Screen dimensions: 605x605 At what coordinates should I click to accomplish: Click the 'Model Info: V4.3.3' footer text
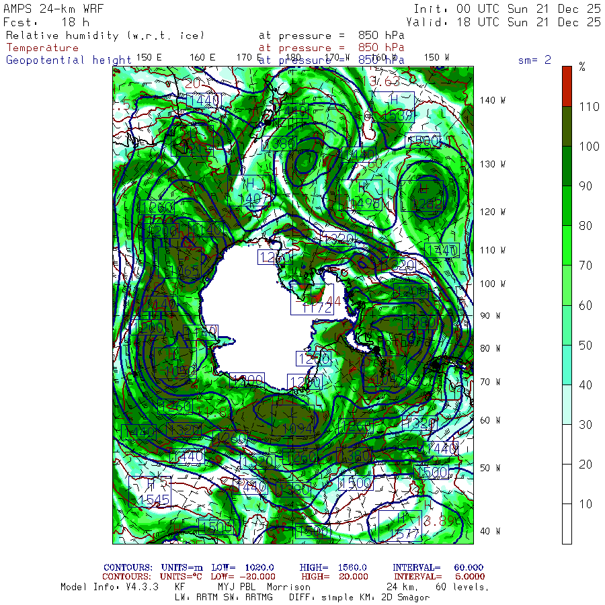108,587
